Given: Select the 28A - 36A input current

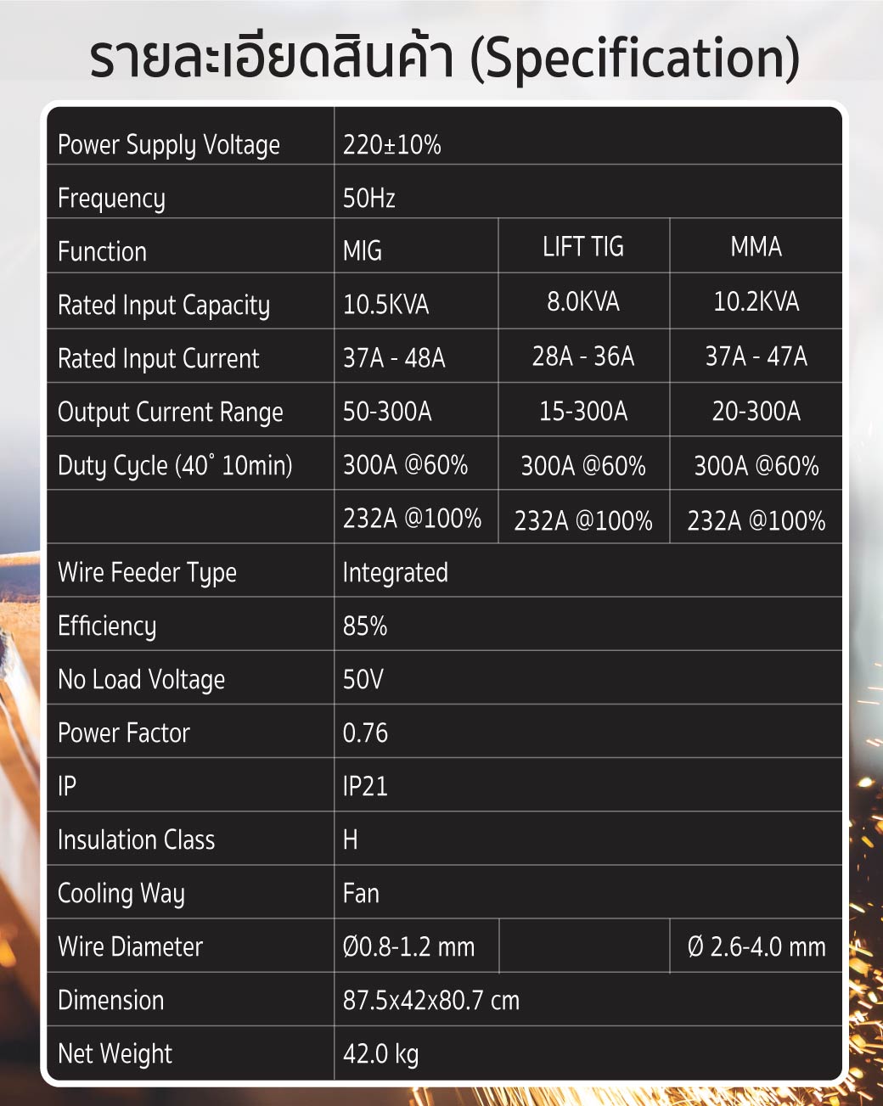Looking at the screenshot, I should [x=583, y=356].
